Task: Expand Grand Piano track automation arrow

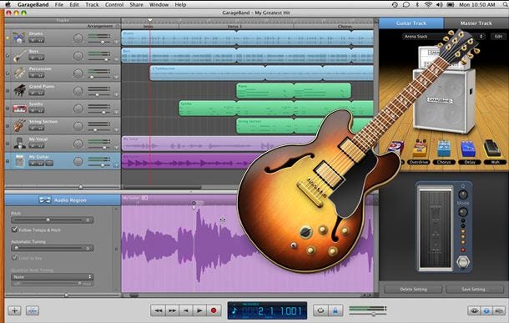Action: pyautogui.click(x=116, y=94)
